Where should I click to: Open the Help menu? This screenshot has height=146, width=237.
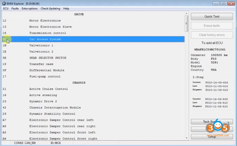tap(66, 9)
